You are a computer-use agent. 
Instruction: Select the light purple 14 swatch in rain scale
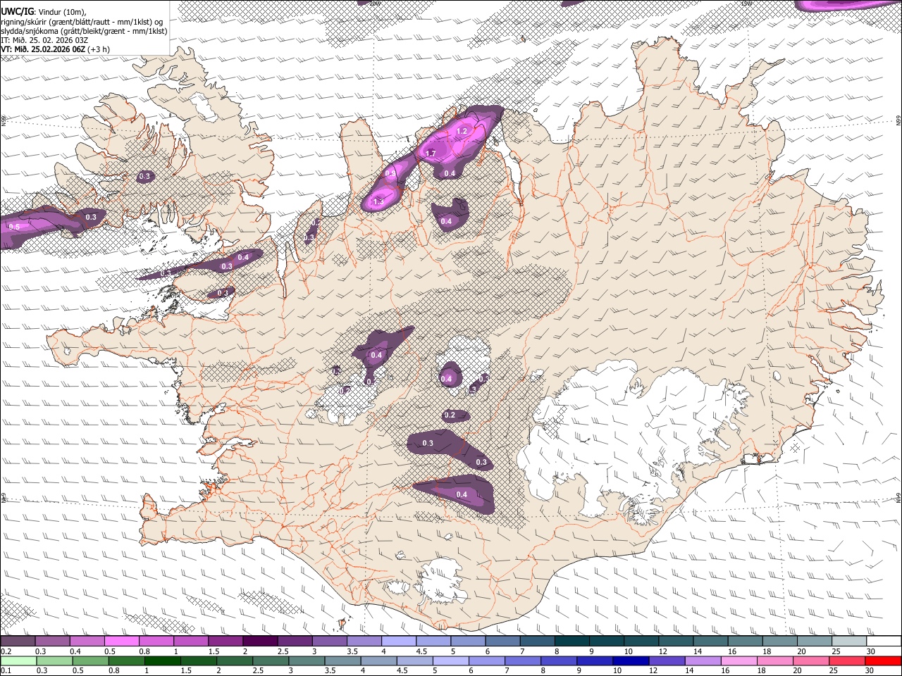(x=703, y=661)
